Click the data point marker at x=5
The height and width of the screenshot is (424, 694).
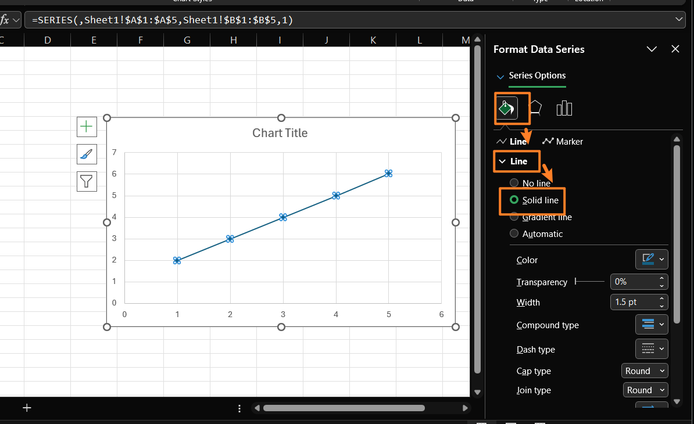tap(389, 173)
